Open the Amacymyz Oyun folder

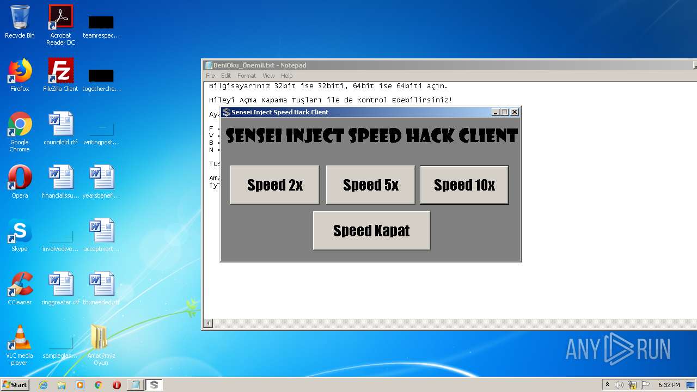pos(101,345)
